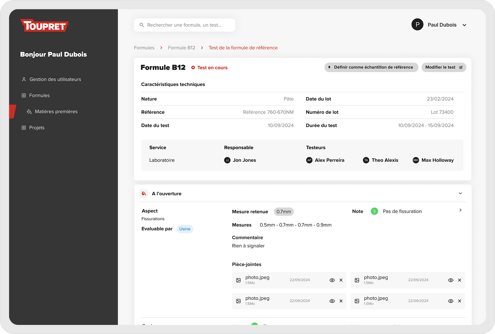Click the green note 5 badge
Image resolution: width=495 pixels, height=334 pixels.
pyautogui.click(x=374, y=211)
